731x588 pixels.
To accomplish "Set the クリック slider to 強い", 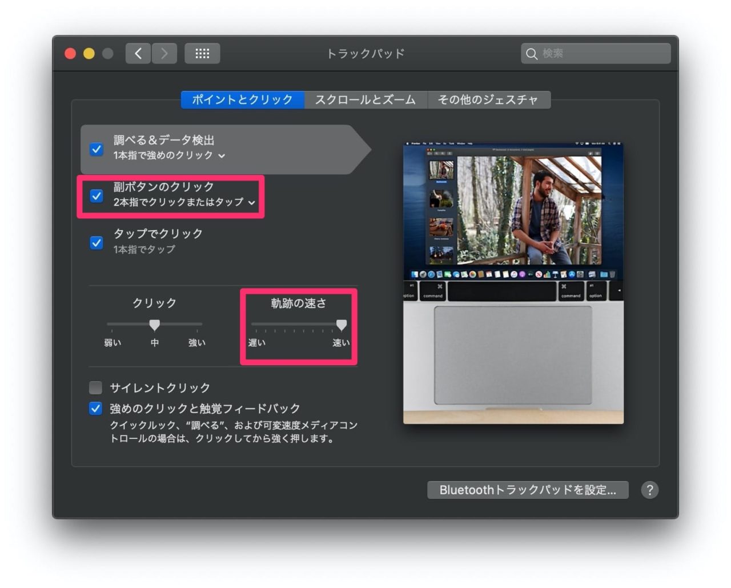I will click(197, 324).
